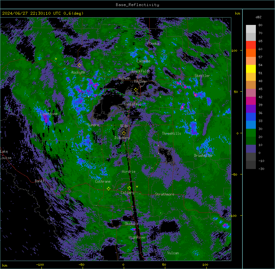Click the Olds town label
The image size is (275, 269).
tap(124, 126)
